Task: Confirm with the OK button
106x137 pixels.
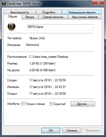Action: click(51, 131)
